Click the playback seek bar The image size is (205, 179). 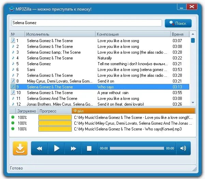click(137, 148)
